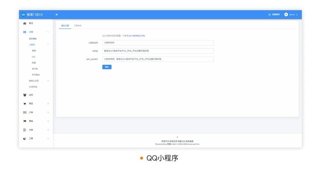The width and height of the screenshot is (318, 170).
Task: Click the 清理缓存 text in header
Action: coord(276,15)
